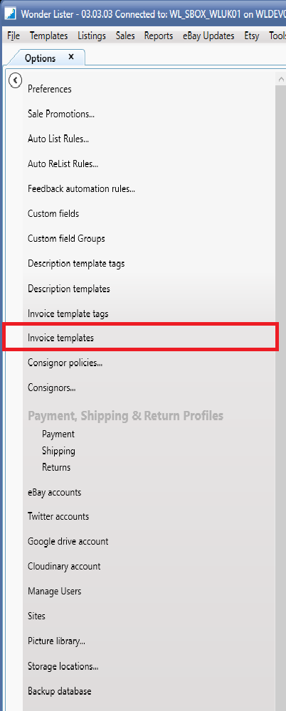Open Description template tags

[76, 263]
